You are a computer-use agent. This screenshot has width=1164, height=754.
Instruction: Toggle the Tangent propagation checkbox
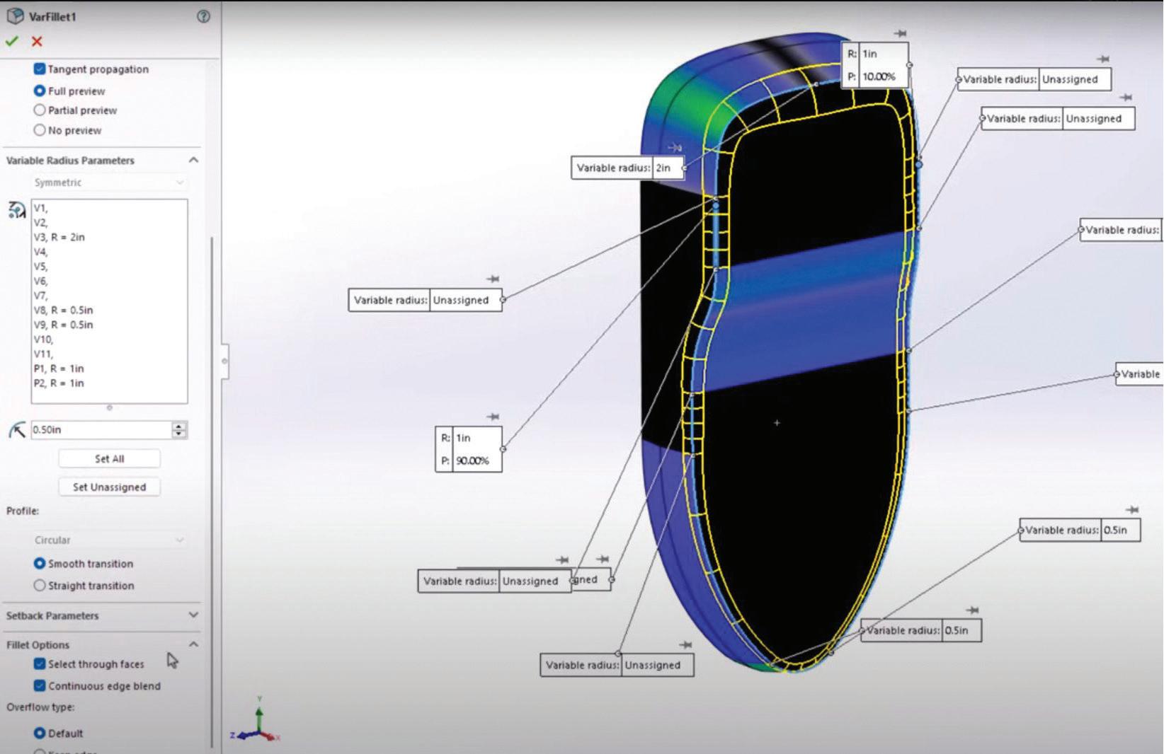[x=40, y=69]
